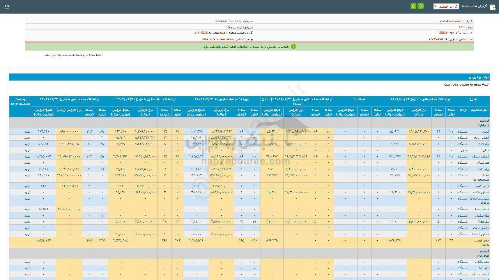Go to previous report with left arrow
499x280 pixels.
[414, 6]
